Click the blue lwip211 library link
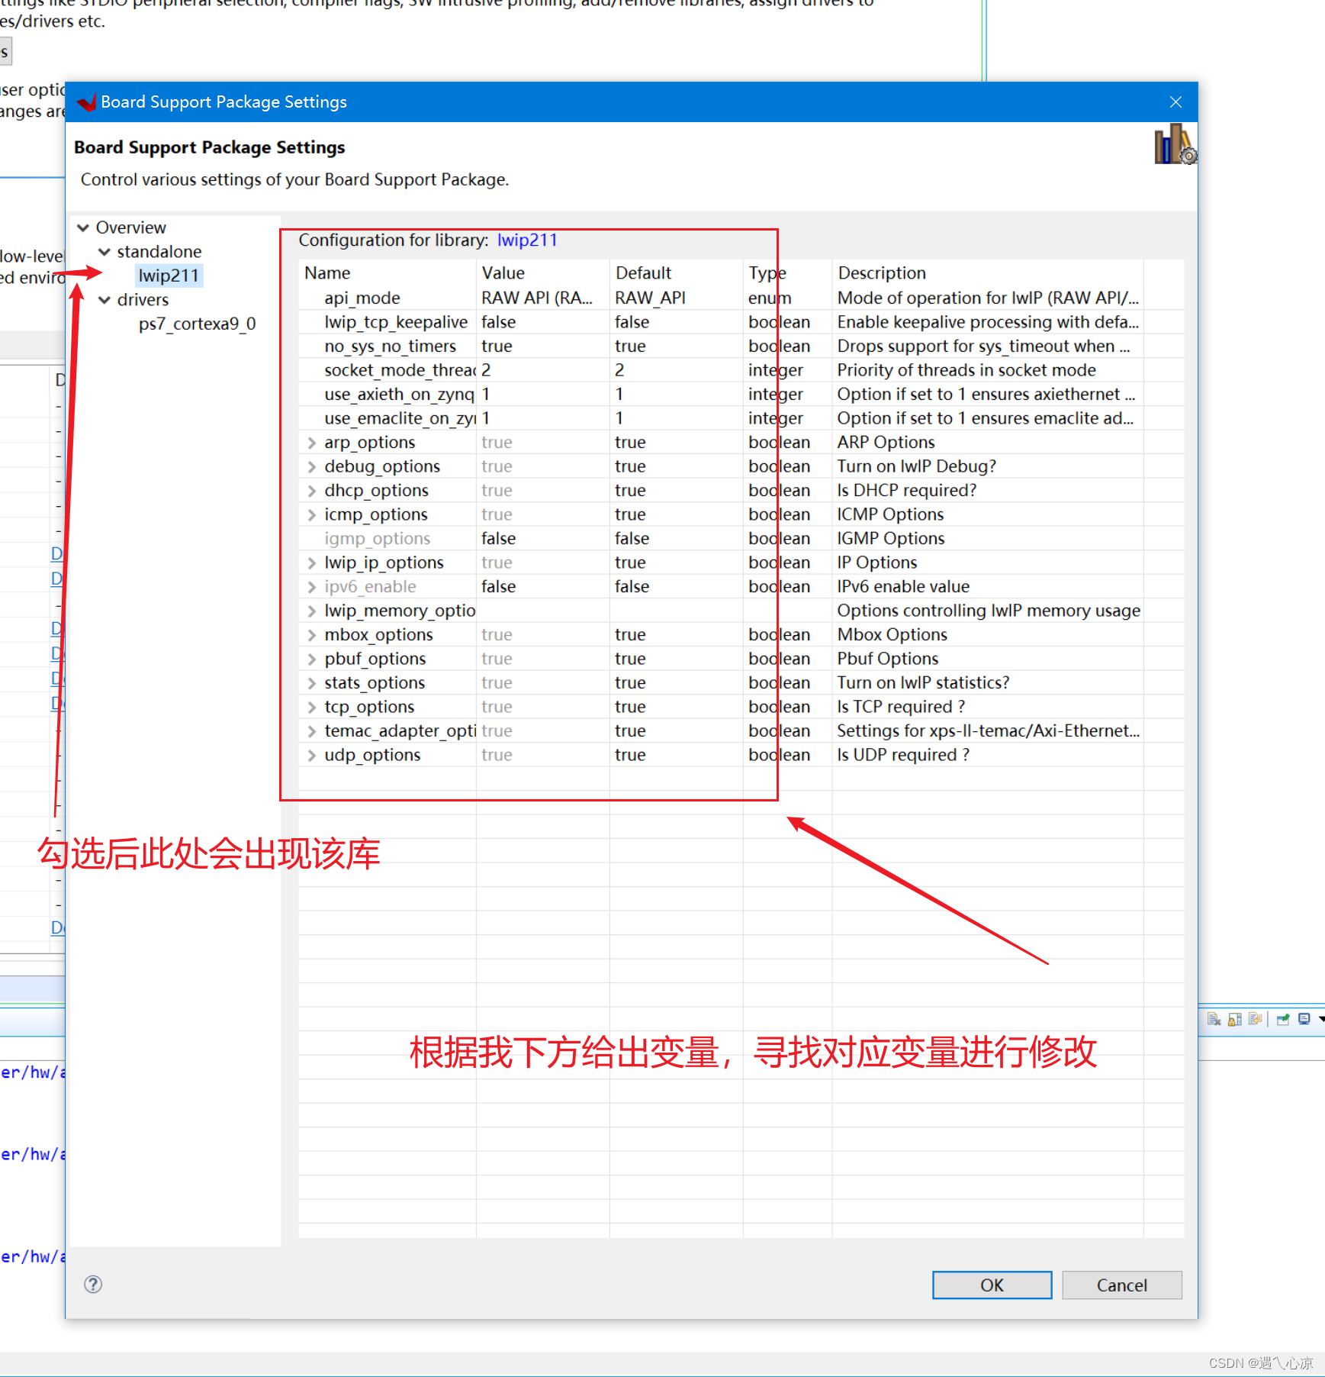This screenshot has width=1325, height=1377. click(x=527, y=240)
